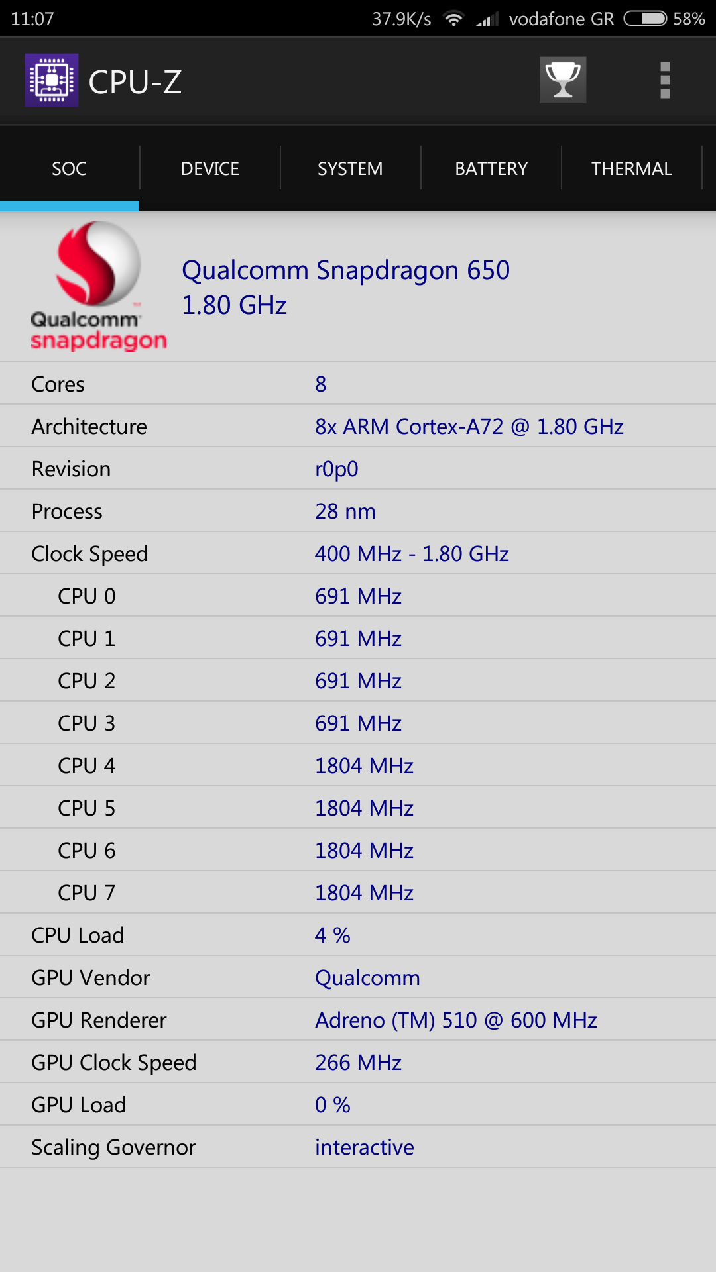Tap the Qualcomm Snapdragon 650 title
The height and width of the screenshot is (1272, 716).
pos(345,270)
